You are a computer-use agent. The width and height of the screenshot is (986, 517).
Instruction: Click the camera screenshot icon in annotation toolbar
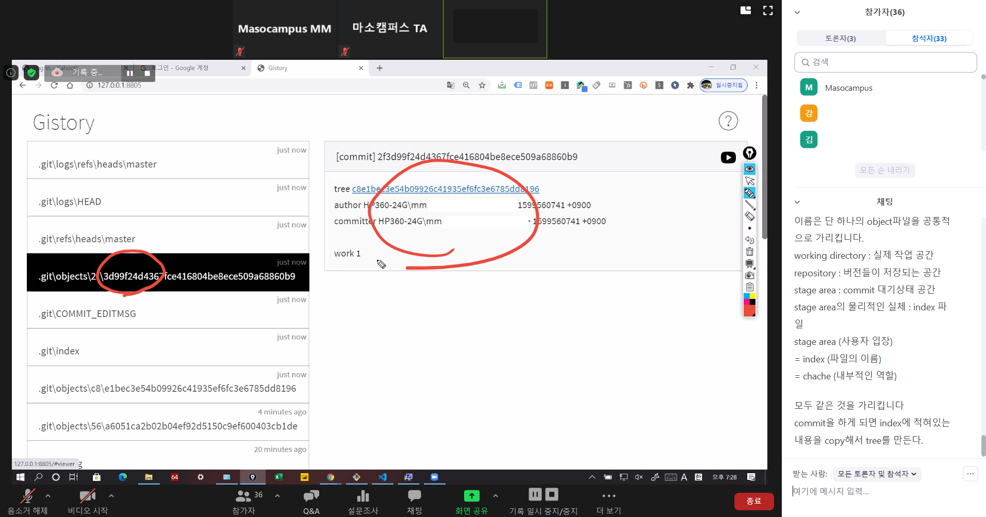pos(750,275)
